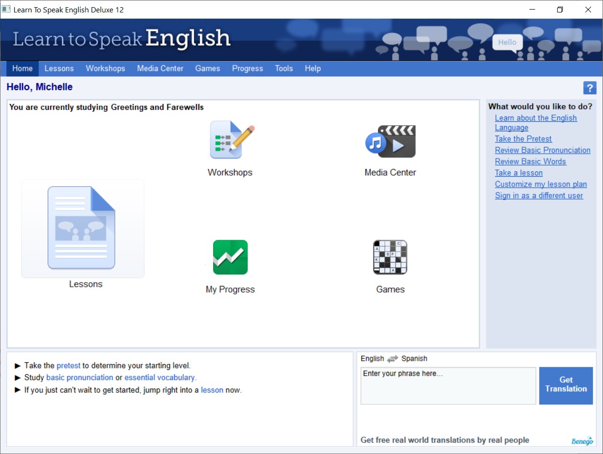
Task: Open My Progress via the green chart icon
Action: point(230,257)
